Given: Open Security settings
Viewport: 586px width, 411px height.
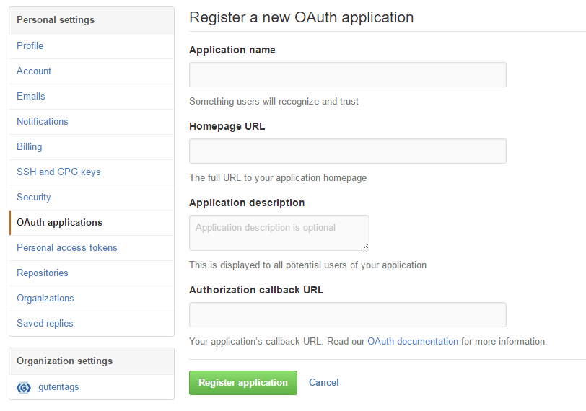Looking at the screenshot, I should (x=34, y=197).
